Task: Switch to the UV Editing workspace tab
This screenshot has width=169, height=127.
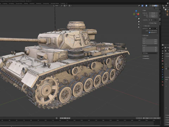Action: point(11,4)
